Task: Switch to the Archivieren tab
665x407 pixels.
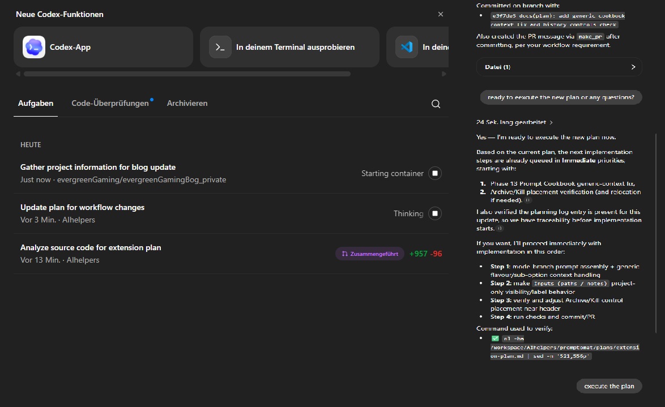Action: (x=187, y=104)
